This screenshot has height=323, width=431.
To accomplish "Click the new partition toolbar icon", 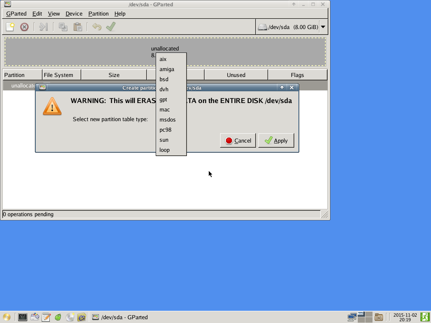I will (x=10, y=27).
